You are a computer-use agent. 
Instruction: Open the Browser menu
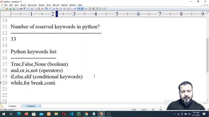tap(56, 5)
